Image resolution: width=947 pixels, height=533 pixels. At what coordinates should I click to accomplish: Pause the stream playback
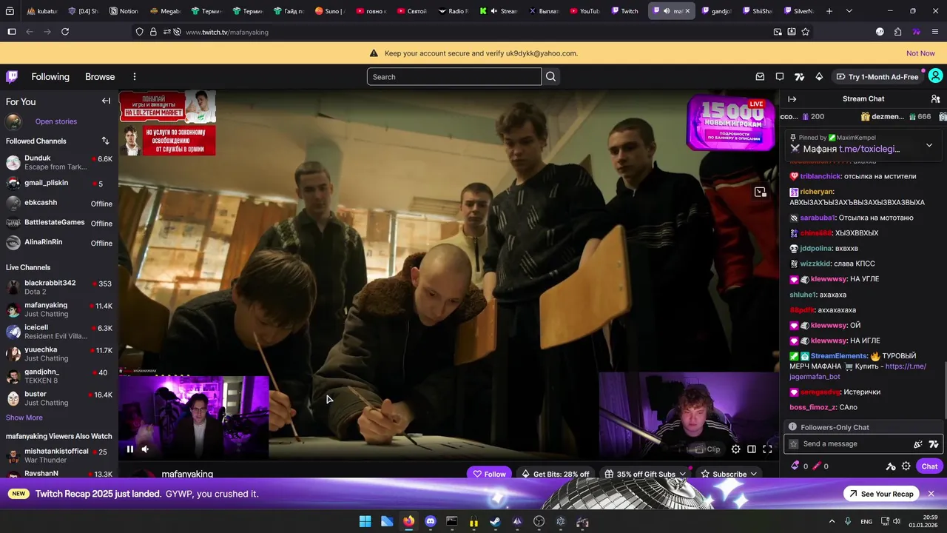tap(129, 449)
